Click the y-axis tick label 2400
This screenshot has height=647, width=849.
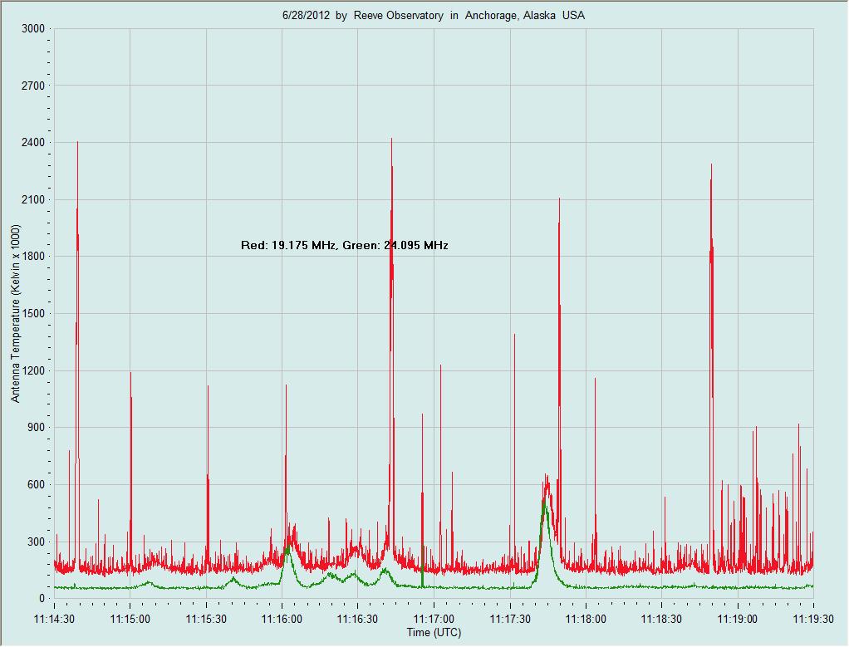pos(33,142)
